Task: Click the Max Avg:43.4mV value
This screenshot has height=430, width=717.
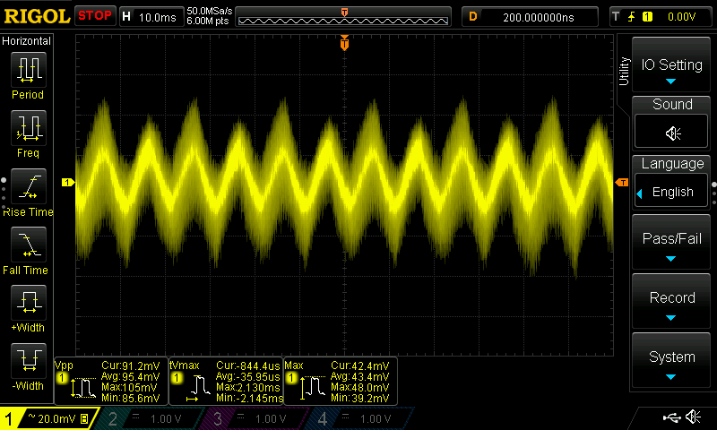Action: [x=360, y=377]
